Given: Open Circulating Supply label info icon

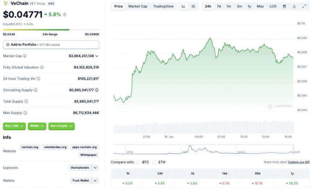Looking at the screenshot, I should click(36, 90).
